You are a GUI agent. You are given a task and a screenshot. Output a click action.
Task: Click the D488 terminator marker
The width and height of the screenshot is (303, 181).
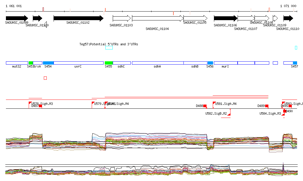(x=205, y=106)
